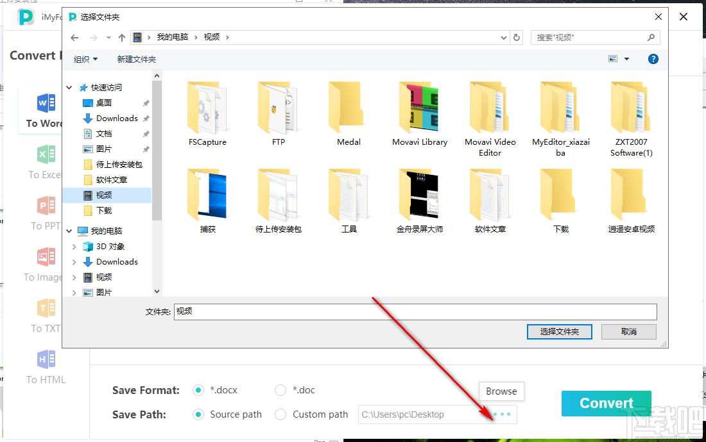Click 新建文件夹 in toolbar
Image resolution: width=706 pixels, height=442 pixels.
tap(137, 60)
